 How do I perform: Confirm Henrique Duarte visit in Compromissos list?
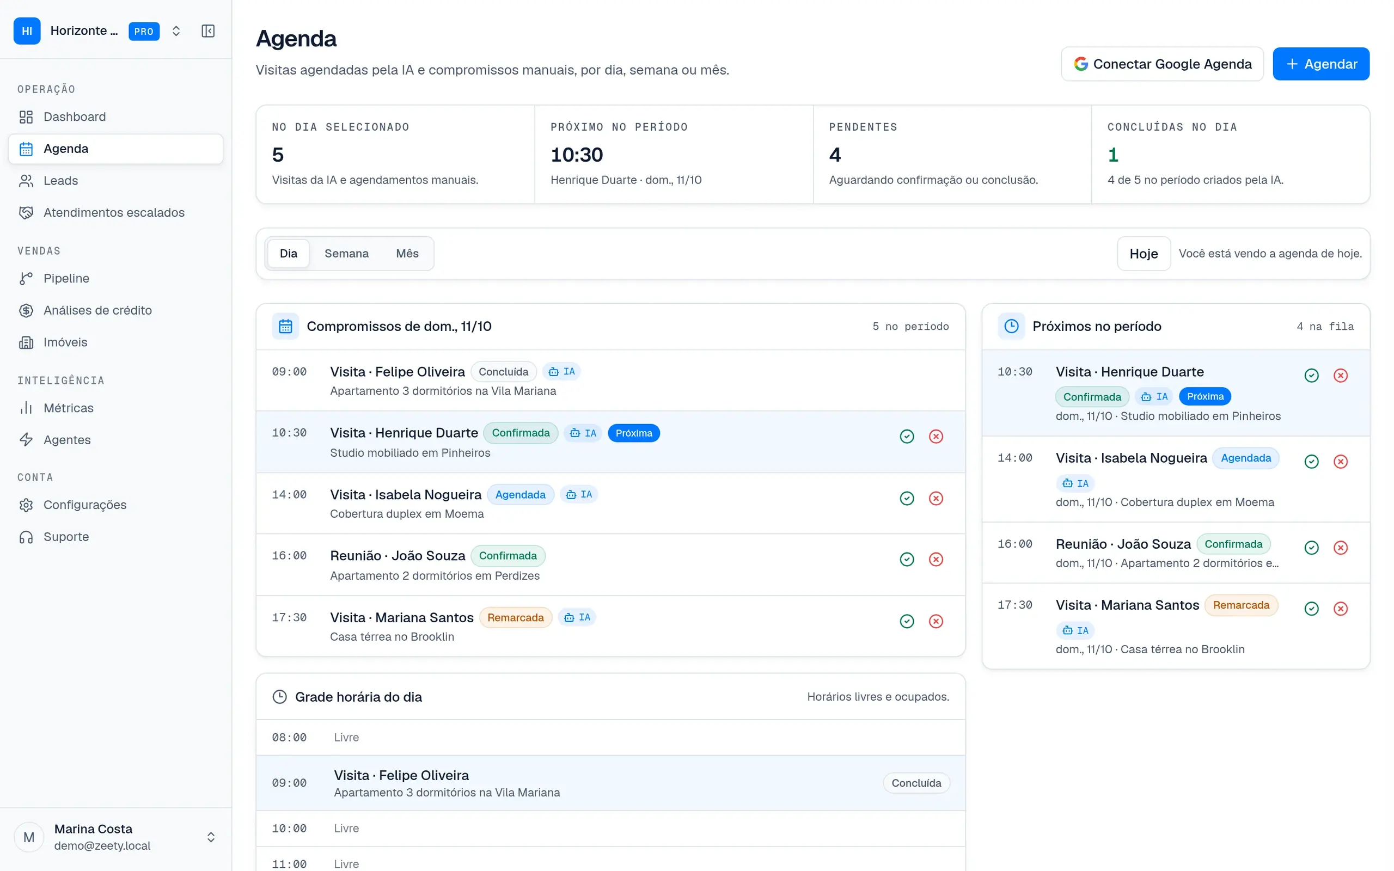pyautogui.click(x=907, y=437)
